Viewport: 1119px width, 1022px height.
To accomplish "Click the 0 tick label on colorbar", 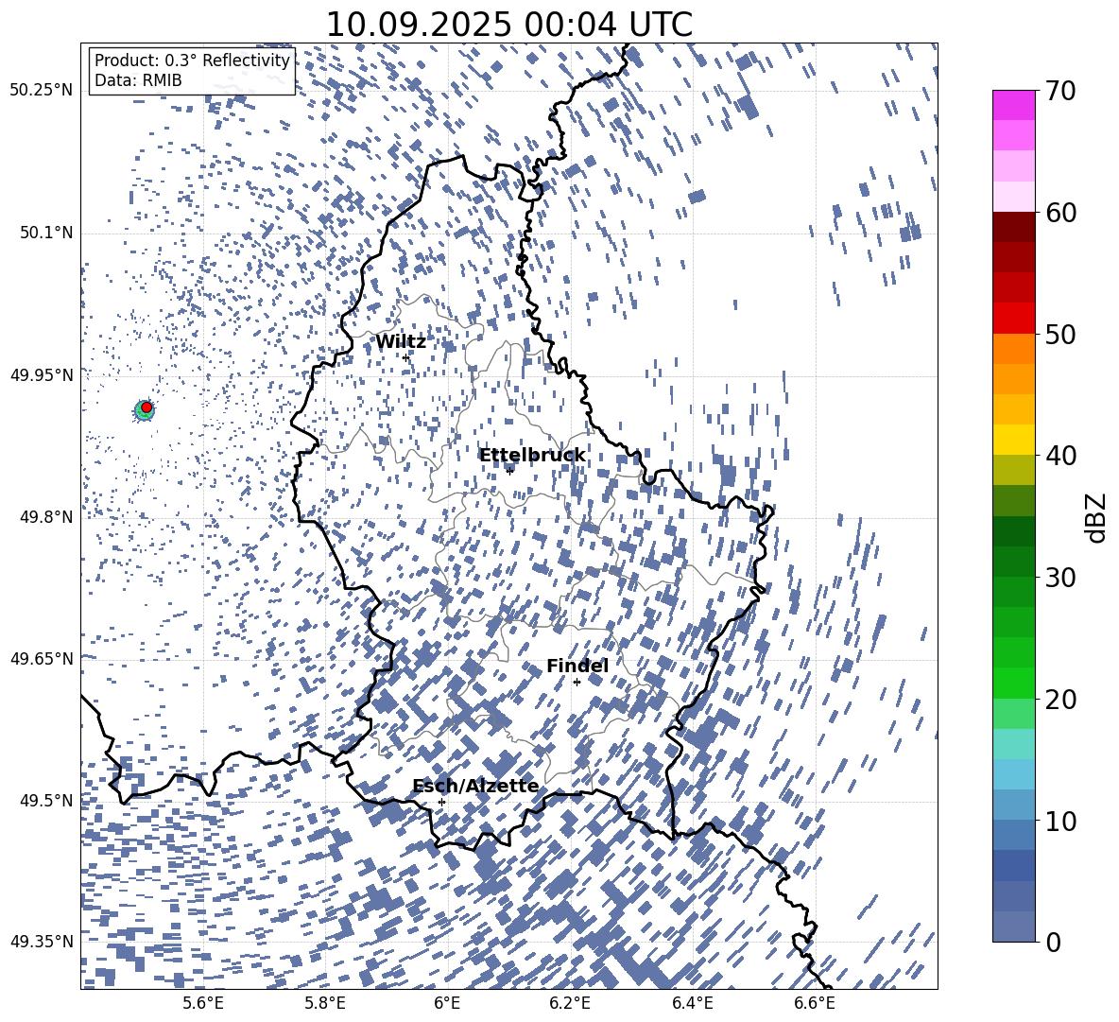I will (1053, 942).
